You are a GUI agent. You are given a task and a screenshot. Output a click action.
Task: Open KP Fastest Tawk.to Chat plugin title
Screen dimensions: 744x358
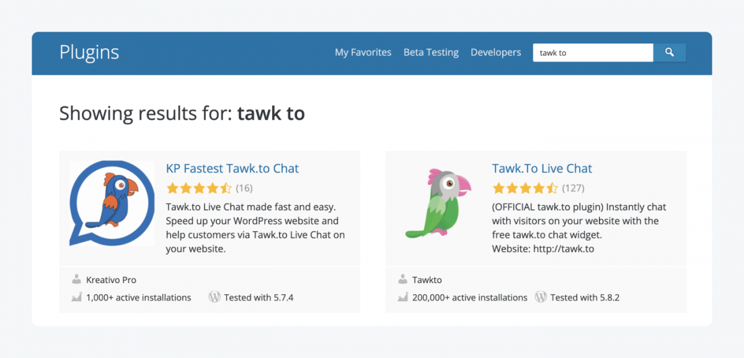tap(232, 168)
